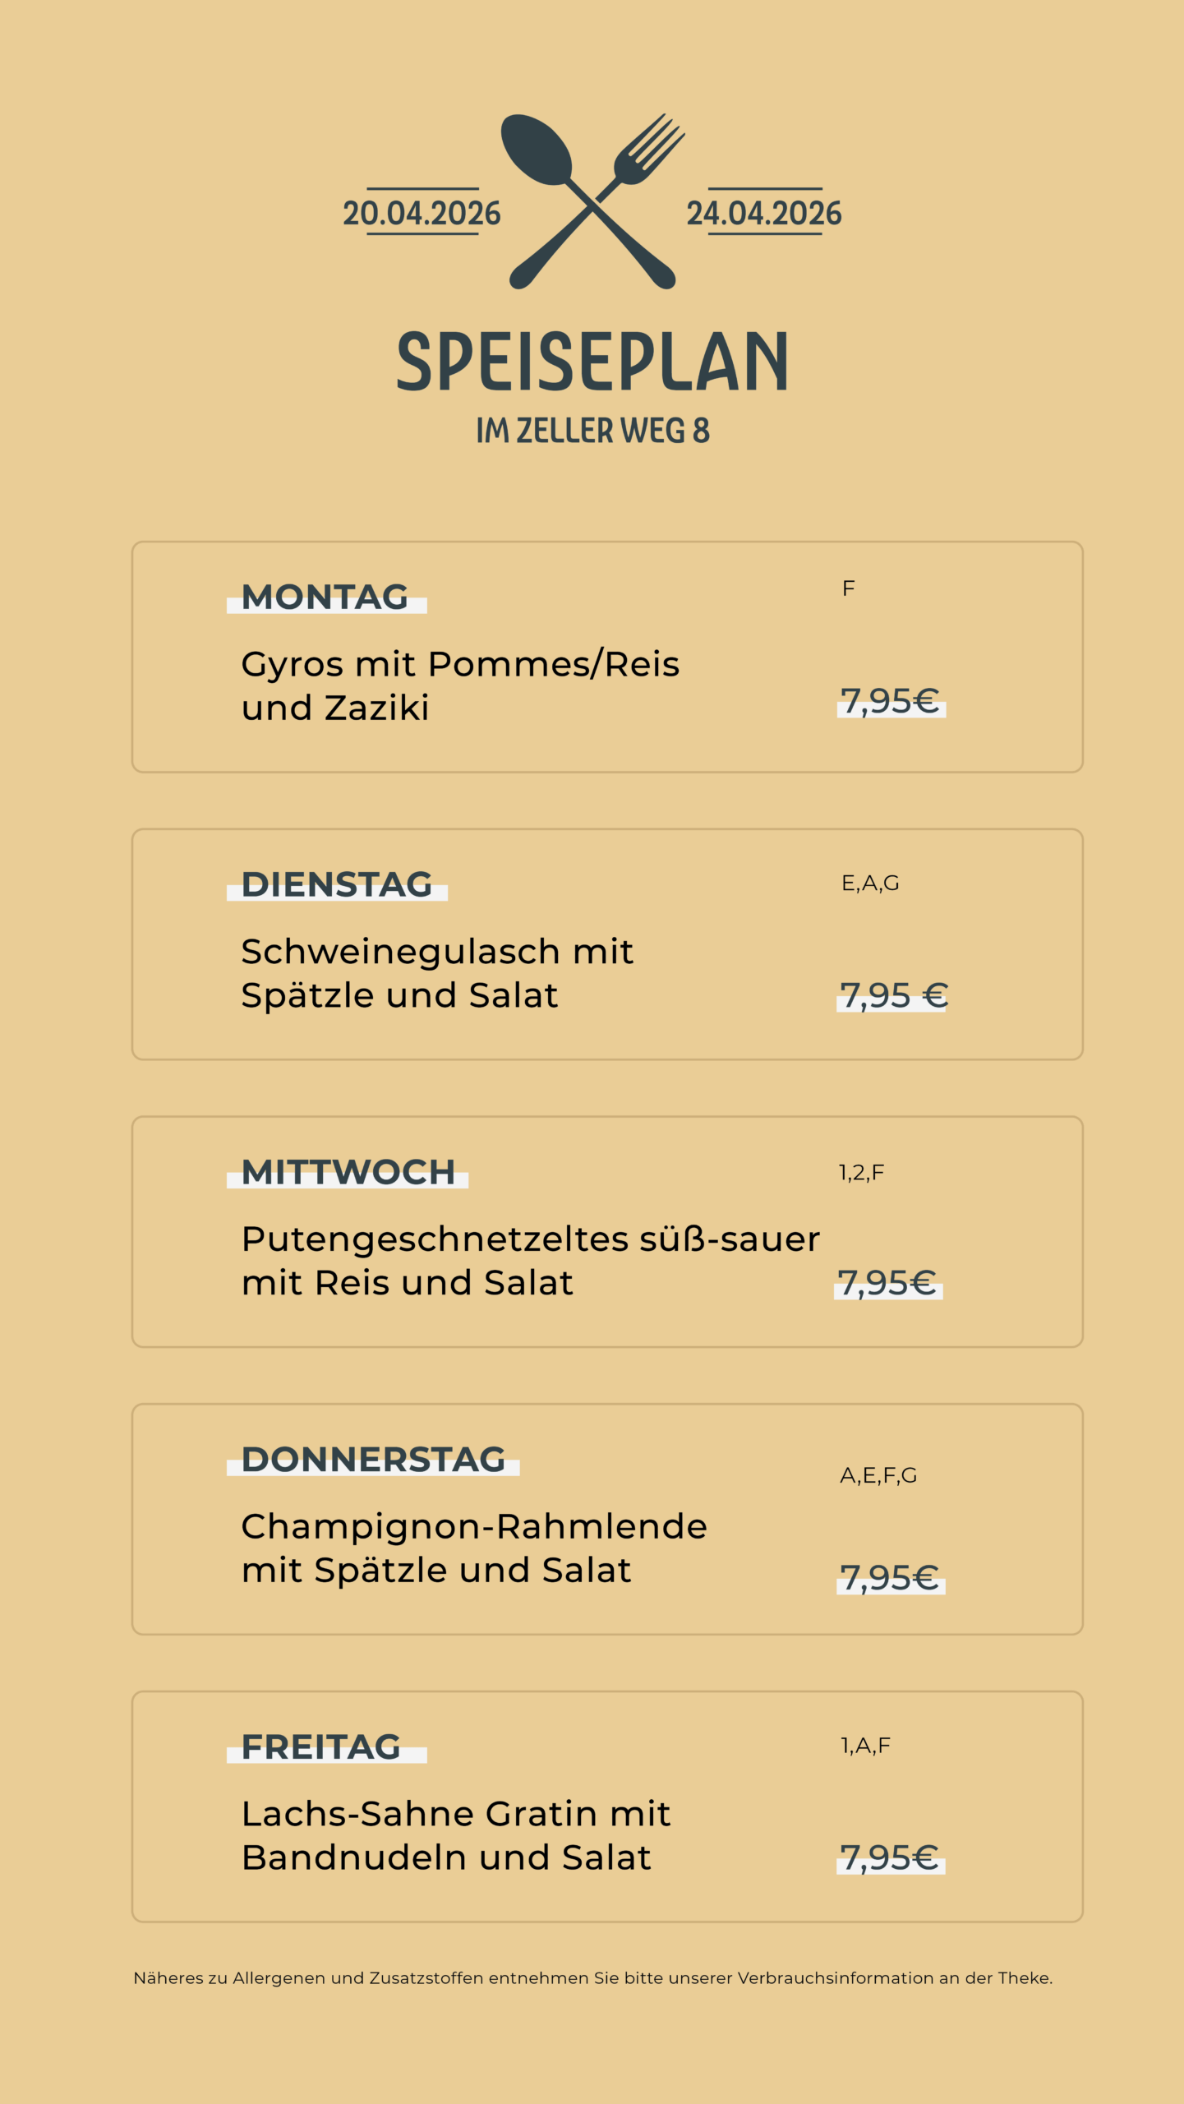Click the allergen information footer note

[x=592, y=1978]
